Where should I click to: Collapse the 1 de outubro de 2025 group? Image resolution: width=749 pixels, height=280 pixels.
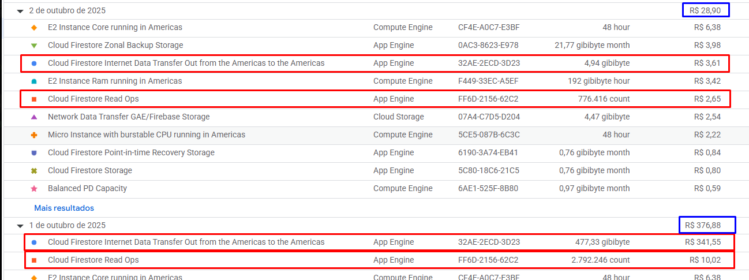(20, 226)
